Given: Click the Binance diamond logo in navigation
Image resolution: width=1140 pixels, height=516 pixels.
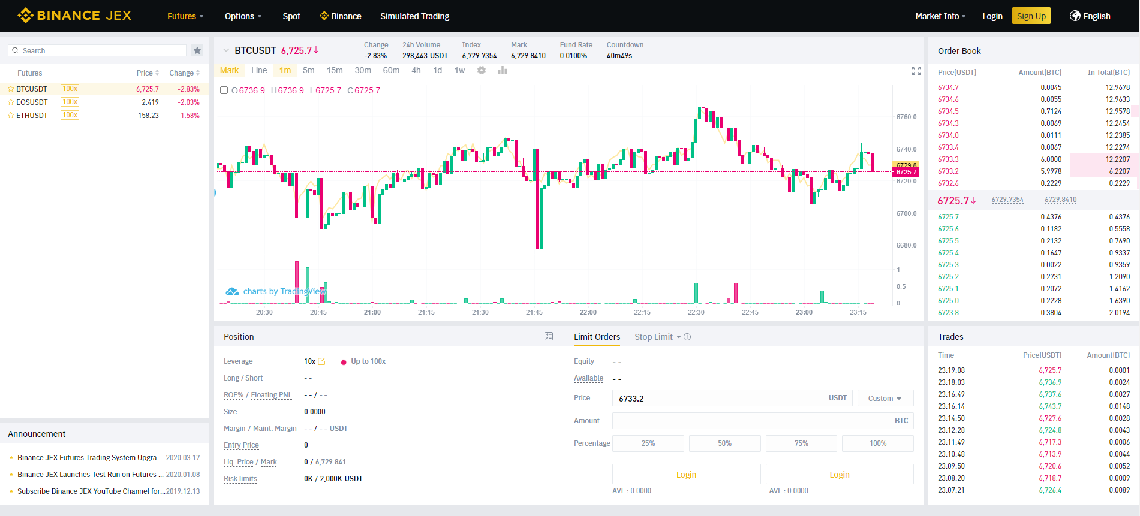Looking at the screenshot, I should (324, 16).
